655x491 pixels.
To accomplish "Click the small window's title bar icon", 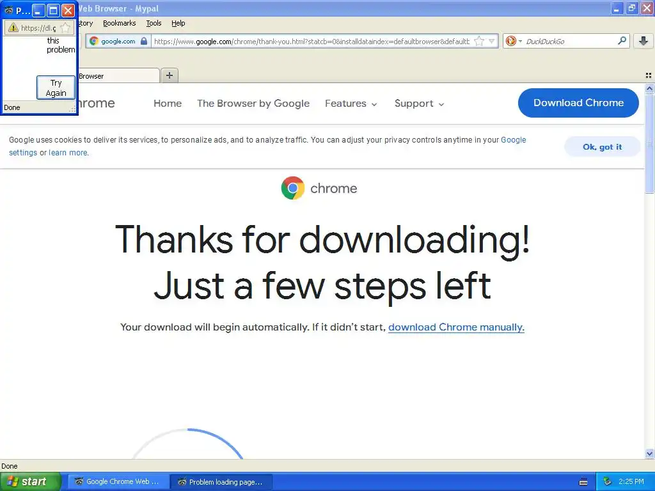I will pyautogui.click(x=9, y=10).
